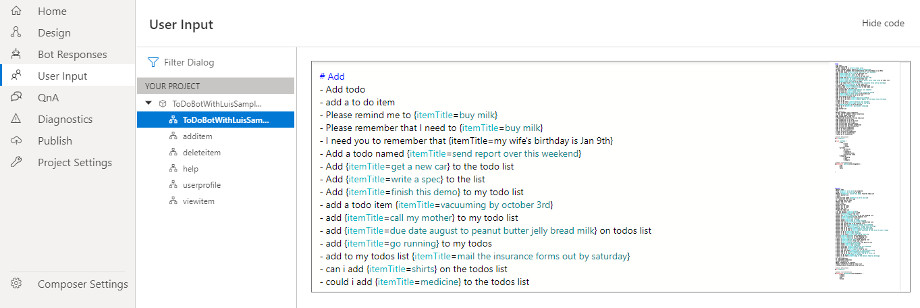Collapse the ToDoBotWithLuisSample project tree
This screenshot has width=920, height=308.
click(148, 104)
